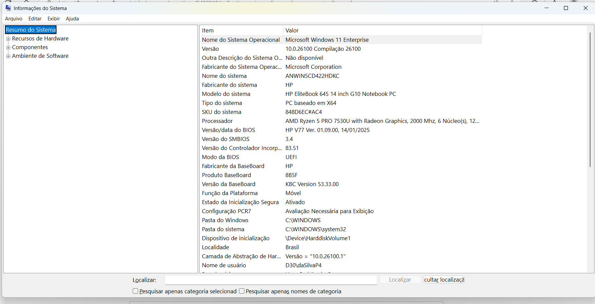Click value 10.0.26100 Compilação 26100
595x304 pixels.
(x=323, y=49)
